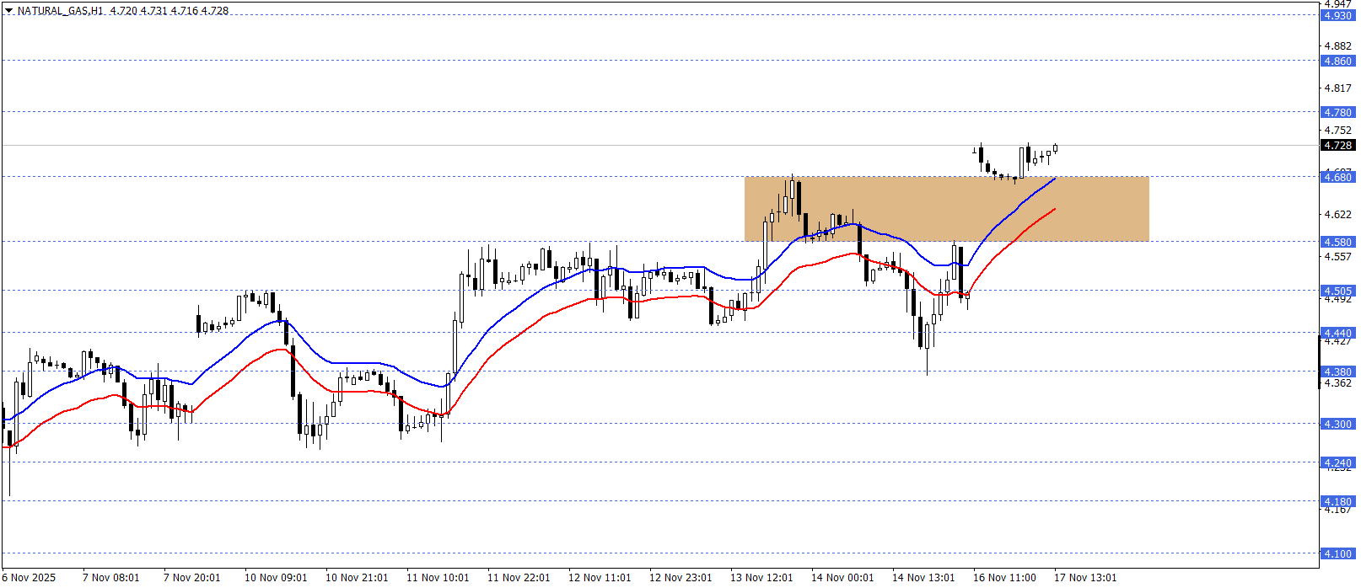Click the 4.100 level label at bottom

(1337, 554)
